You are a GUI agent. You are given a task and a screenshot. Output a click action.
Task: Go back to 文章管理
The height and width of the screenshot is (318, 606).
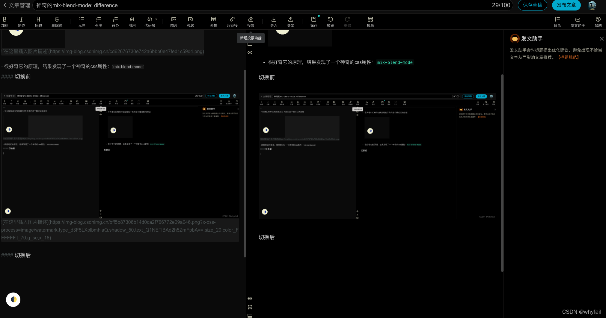pos(16,5)
